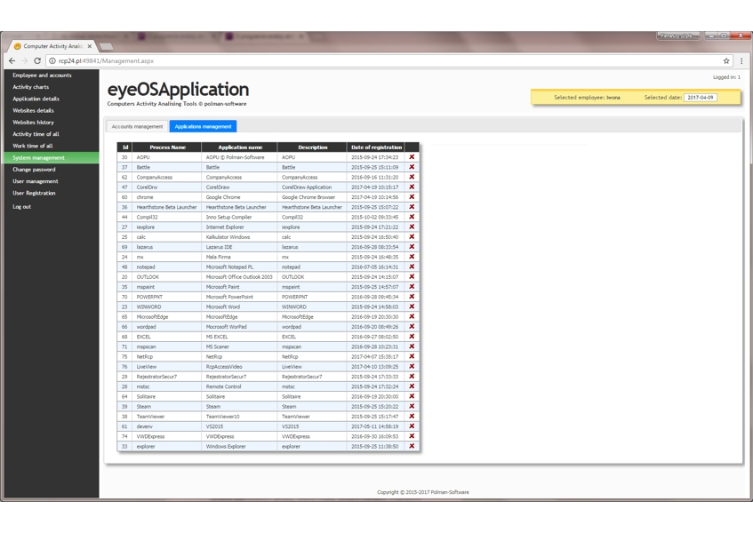Click the browser back arrow
The height and width of the screenshot is (533, 753).
[12, 61]
